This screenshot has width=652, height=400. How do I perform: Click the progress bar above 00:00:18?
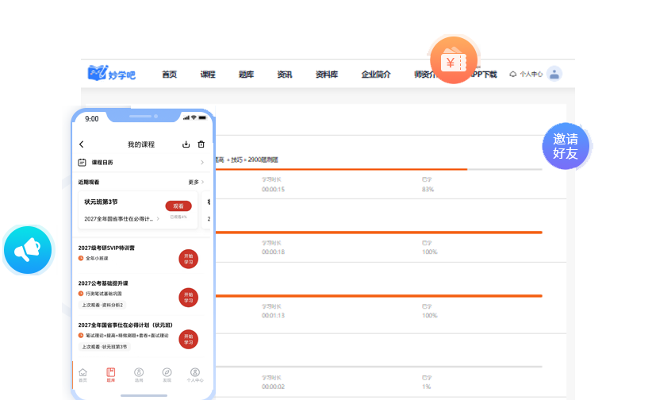coord(379,233)
